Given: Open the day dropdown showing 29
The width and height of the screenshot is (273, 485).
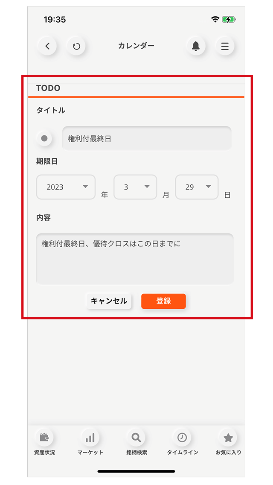Looking at the screenshot, I should point(197,187).
